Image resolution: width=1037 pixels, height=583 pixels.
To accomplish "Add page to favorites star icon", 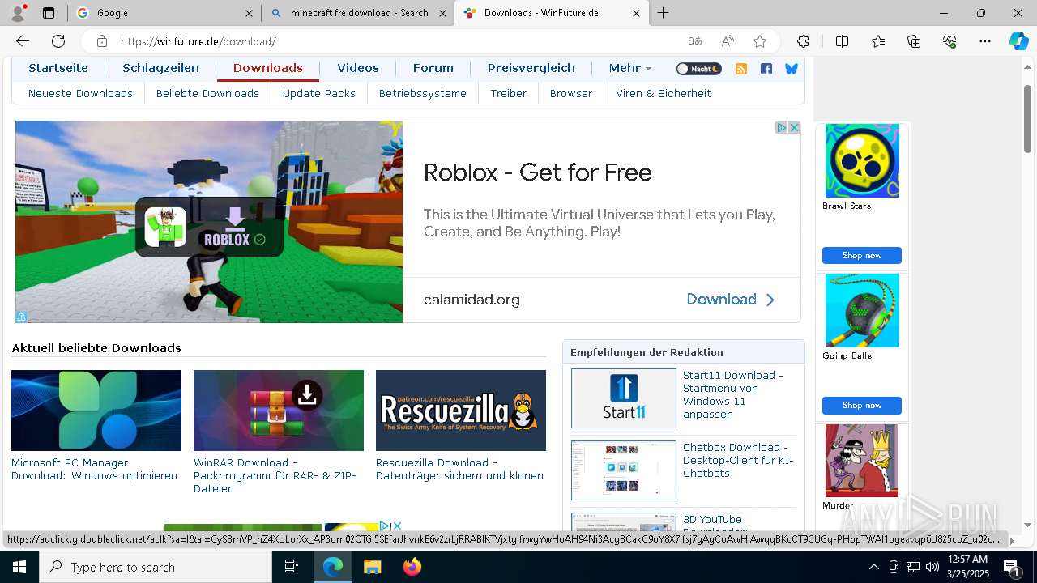I will (760, 41).
